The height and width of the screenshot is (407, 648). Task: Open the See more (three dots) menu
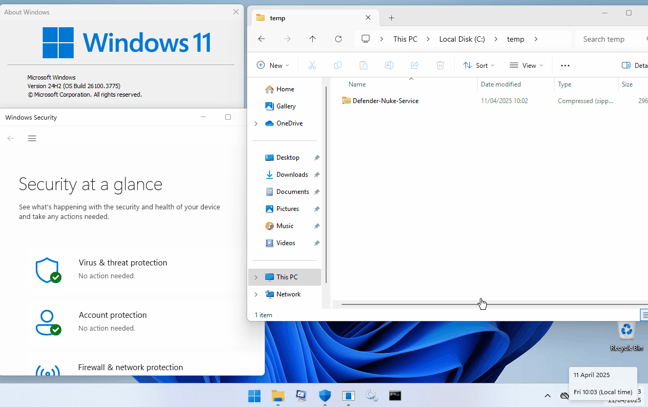(565, 65)
